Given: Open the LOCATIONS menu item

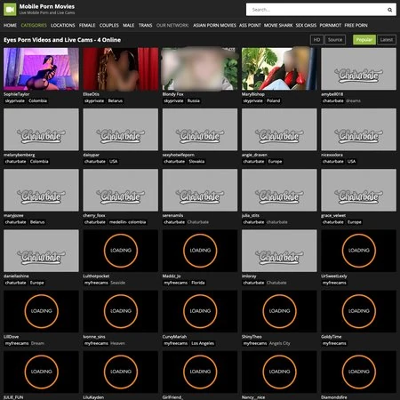Looking at the screenshot, I should 63,26.
